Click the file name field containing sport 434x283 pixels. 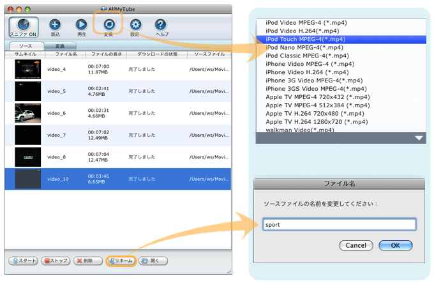(x=340, y=225)
